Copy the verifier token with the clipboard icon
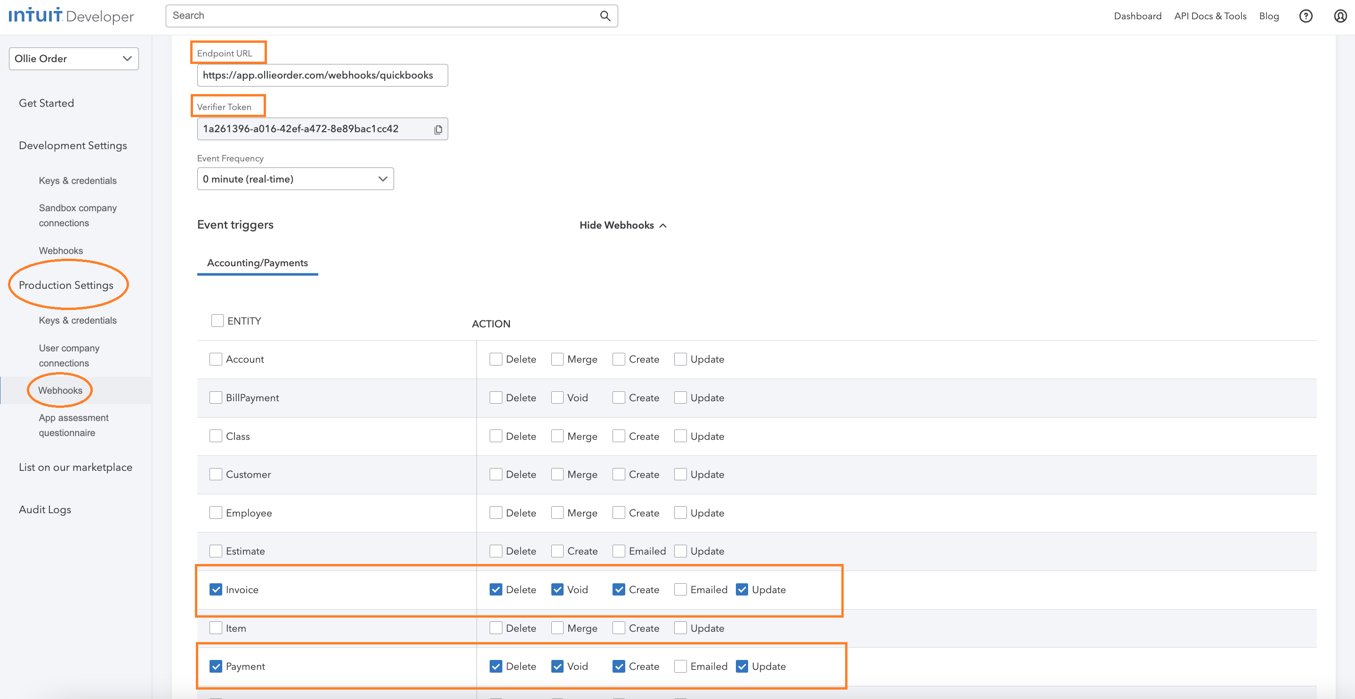 pyautogui.click(x=438, y=129)
